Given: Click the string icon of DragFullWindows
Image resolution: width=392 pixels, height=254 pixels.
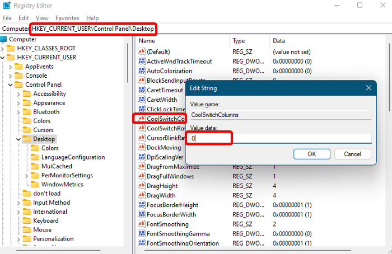Looking at the screenshot, I should pyautogui.click(x=142, y=176).
